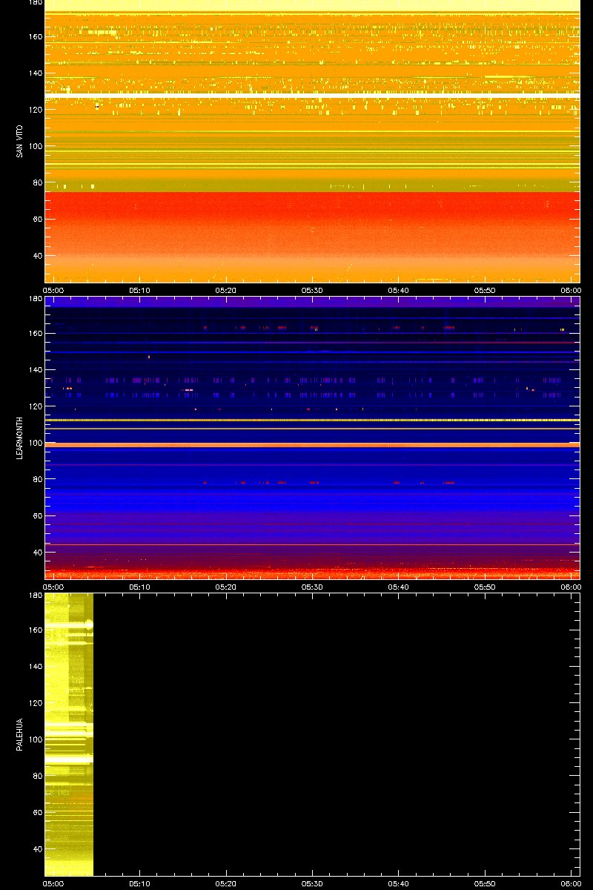
Task: Pick the 80 frequency label on Palehua axis
Action: [x=36, y=777]
